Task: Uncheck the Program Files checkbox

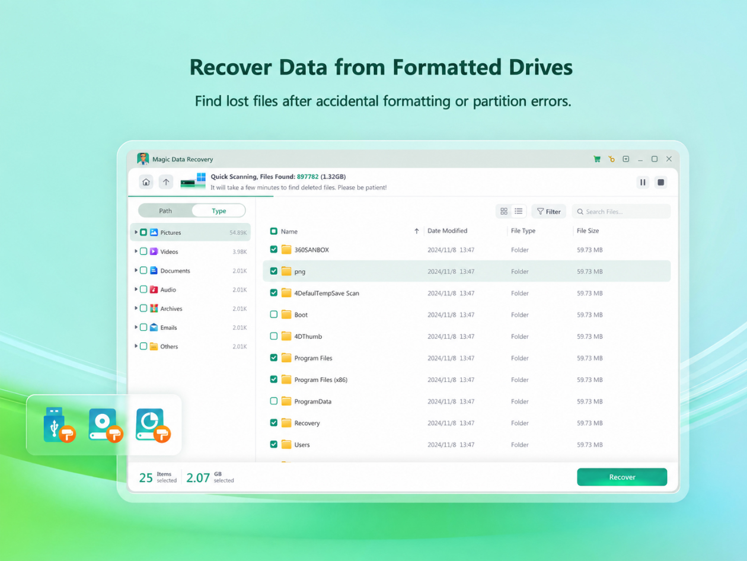Action: (x=273, y=358)
